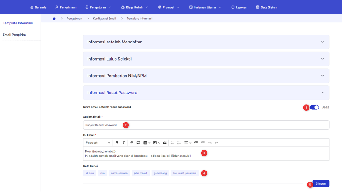
Task: Open the Laporan menu item
Action: [x=239, y=7]
